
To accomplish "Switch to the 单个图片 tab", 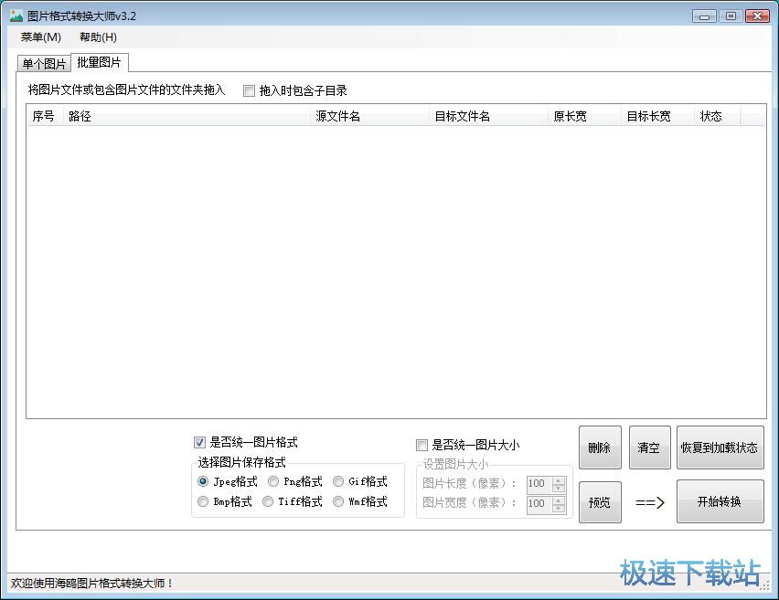I will pos(43,63).
